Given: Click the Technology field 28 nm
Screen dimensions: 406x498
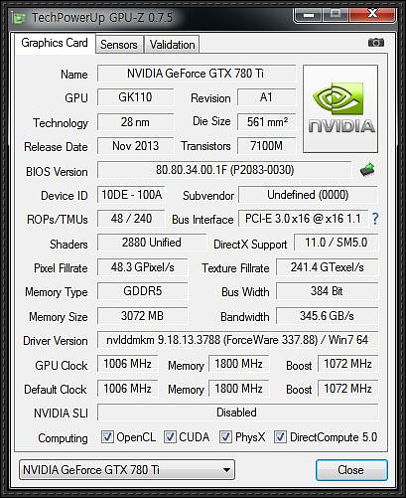Looking at the screenshot, I should coord(135,122).
